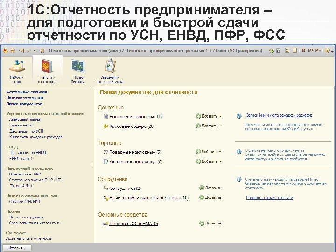Click the icon beside Кассовые ордера
This screenshot has width=336, height=252.
tap(105, 126)
